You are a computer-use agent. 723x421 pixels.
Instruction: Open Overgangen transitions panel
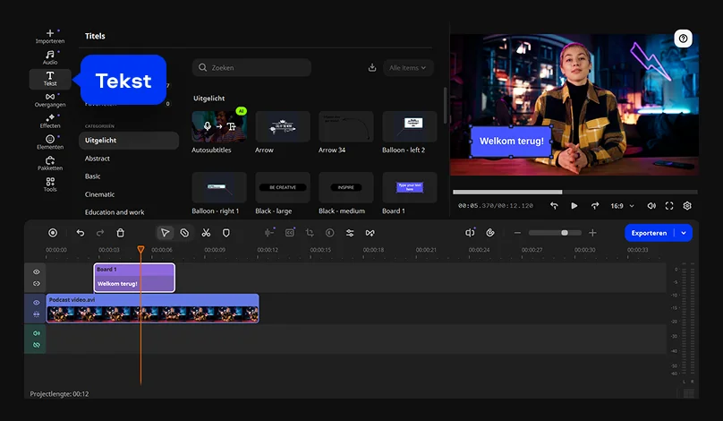(x=49, y=100)
